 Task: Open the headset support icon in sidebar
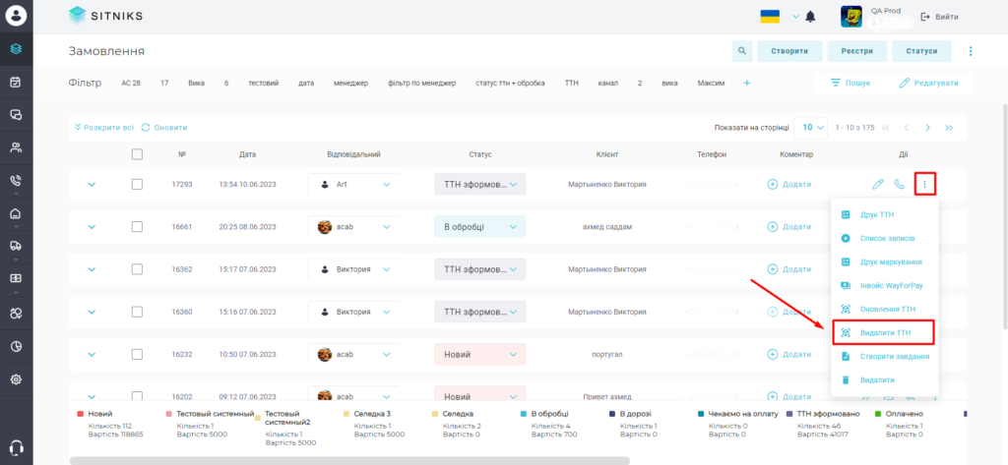coord(17,448)
